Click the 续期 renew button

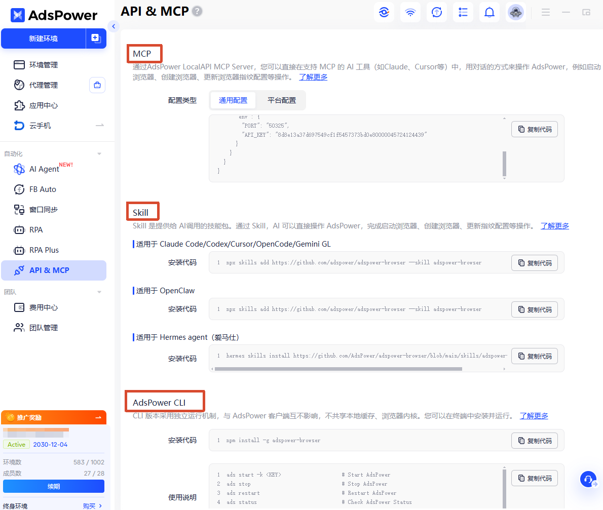(54, 487)
